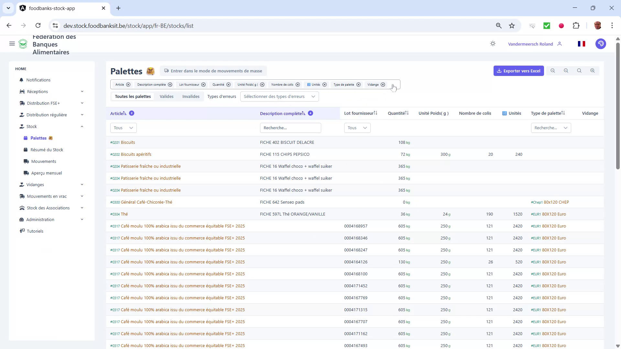This screenshot has height=349, width=621.
Task: Click the scan icon for mouvements de masse
Action: tap(166, 71)
